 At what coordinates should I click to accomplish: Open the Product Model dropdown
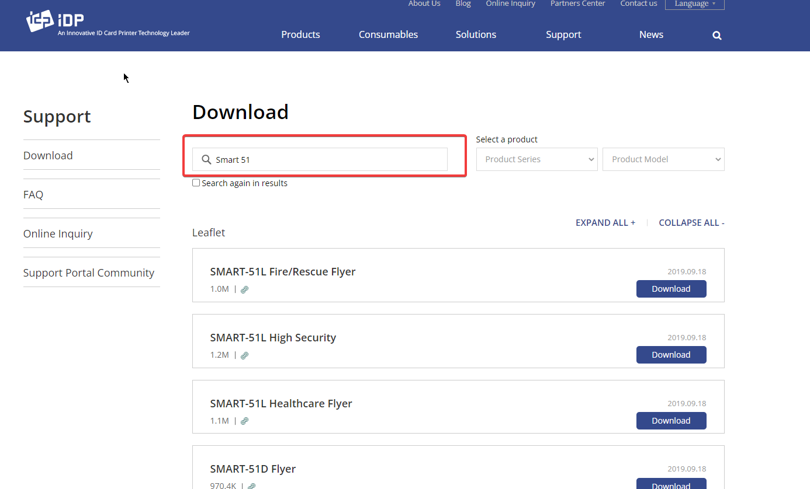[663, 159]
